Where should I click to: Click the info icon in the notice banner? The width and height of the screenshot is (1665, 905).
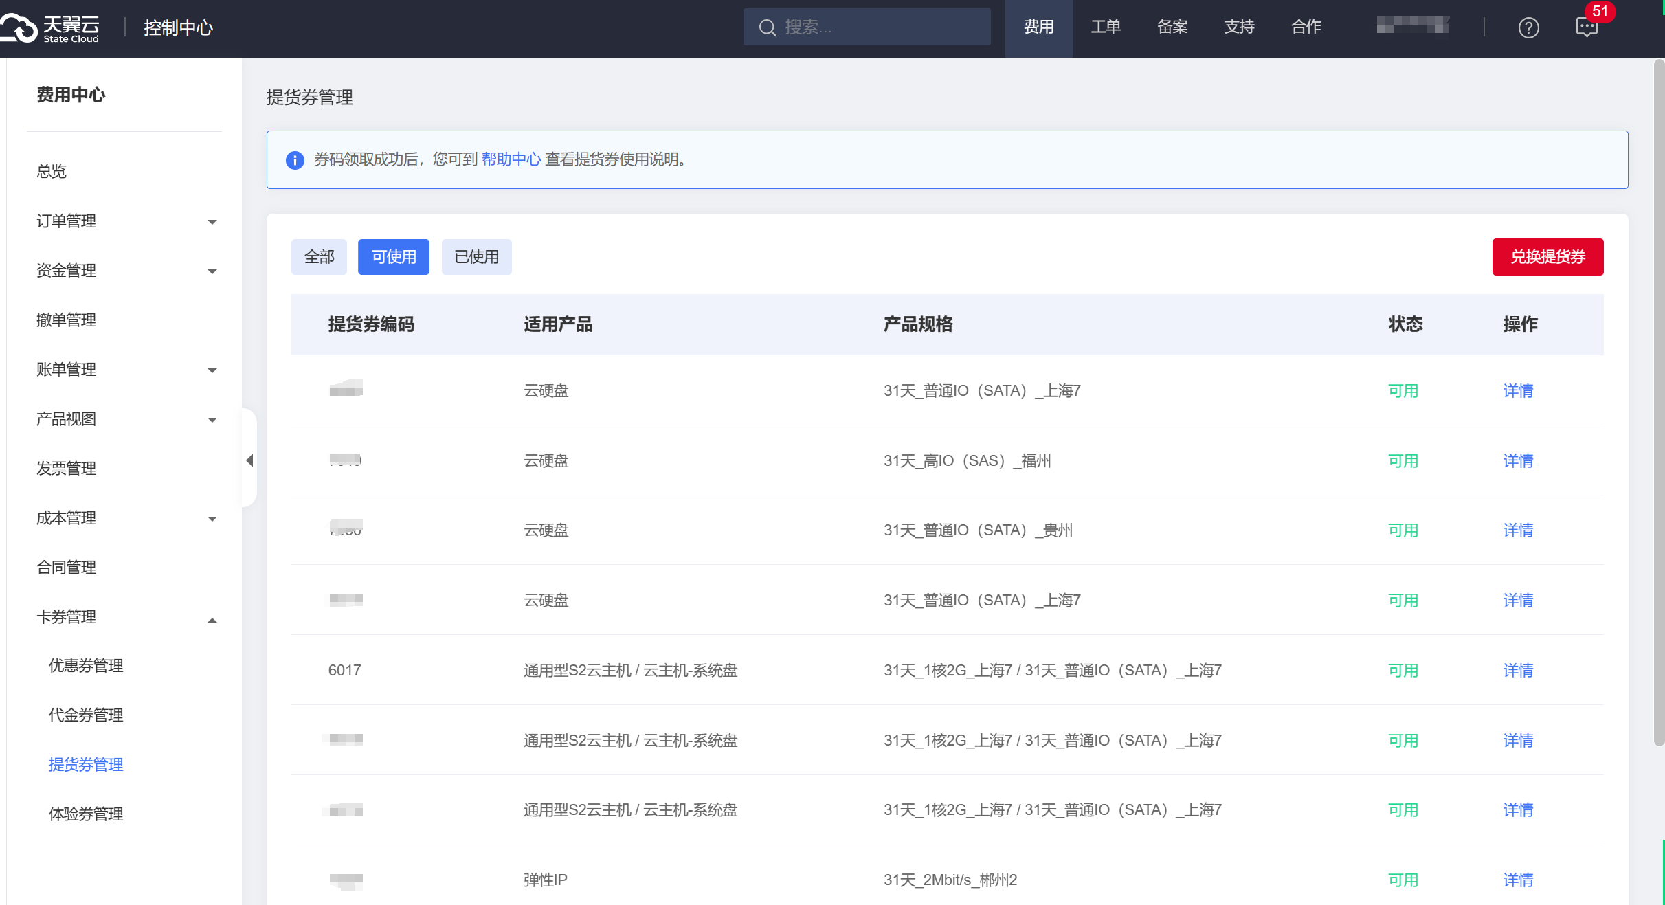coord(295,160)
